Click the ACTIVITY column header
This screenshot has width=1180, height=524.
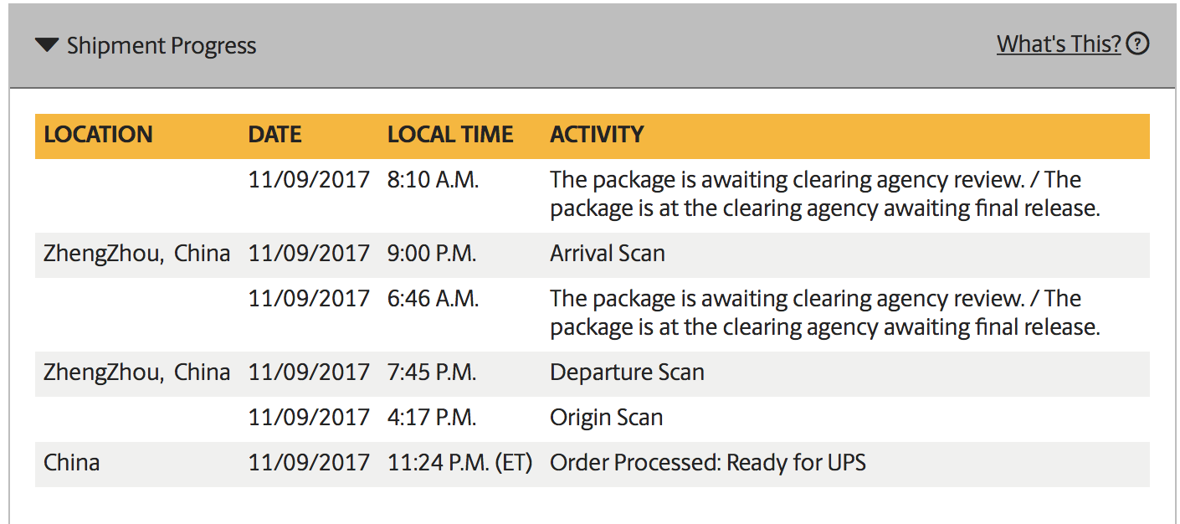pos(597,135)
